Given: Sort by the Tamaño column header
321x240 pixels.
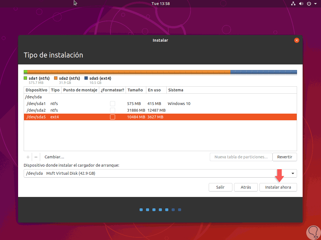Looking at the screenshot, I should coord(135,90).
